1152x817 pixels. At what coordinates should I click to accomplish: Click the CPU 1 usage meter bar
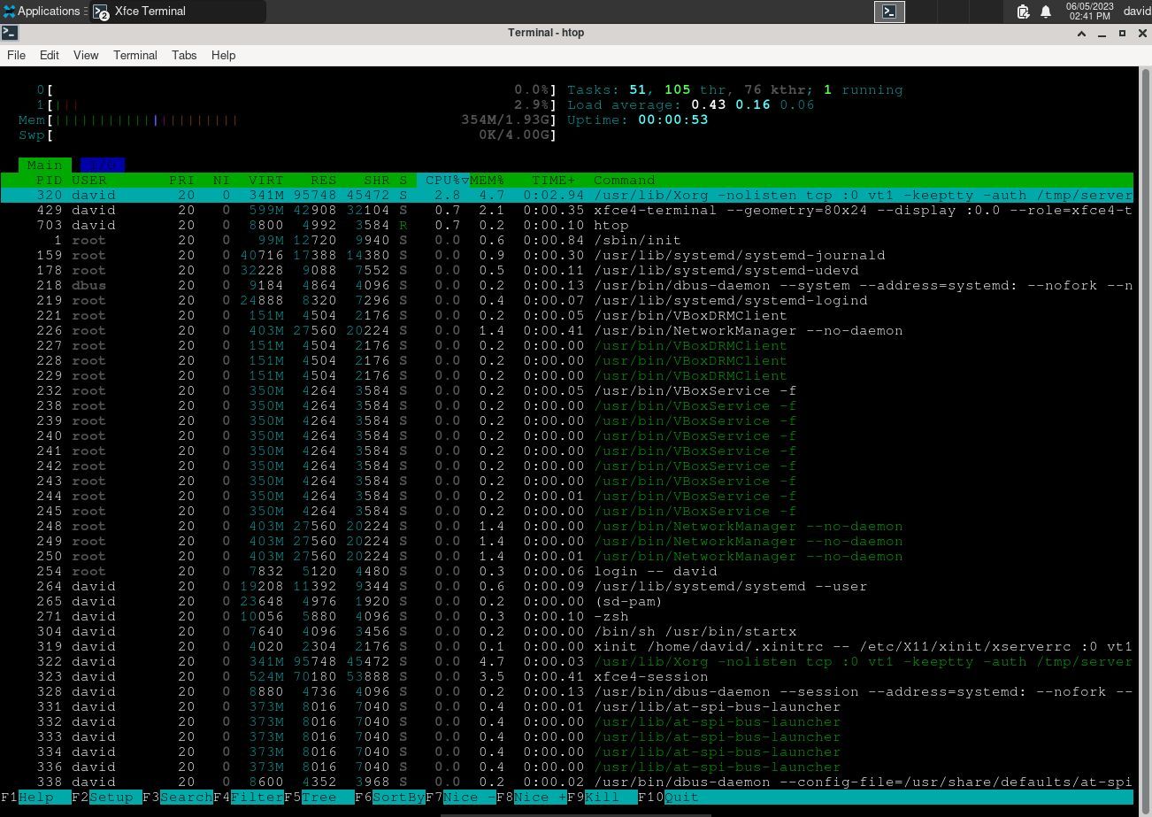(296, 104)
